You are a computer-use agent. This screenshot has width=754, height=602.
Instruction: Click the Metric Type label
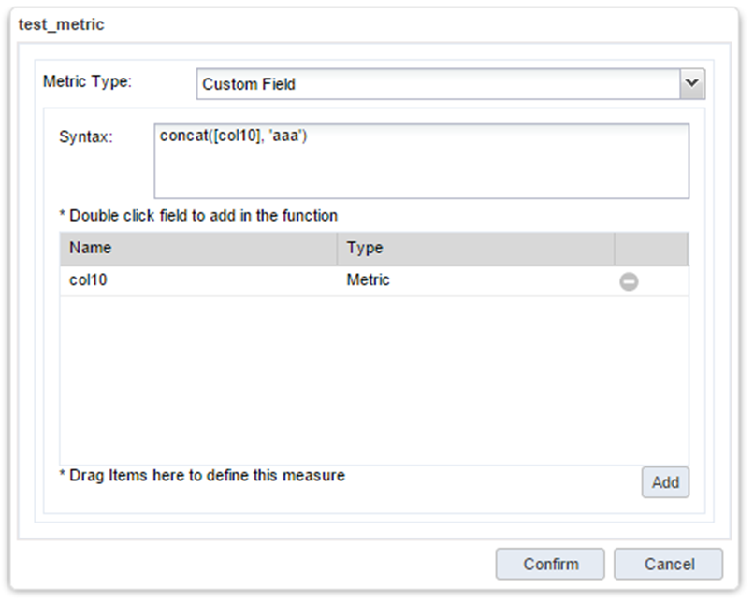(x=88, y=81)
